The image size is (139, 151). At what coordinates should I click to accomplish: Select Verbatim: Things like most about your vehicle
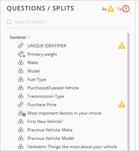coord(72,147)
